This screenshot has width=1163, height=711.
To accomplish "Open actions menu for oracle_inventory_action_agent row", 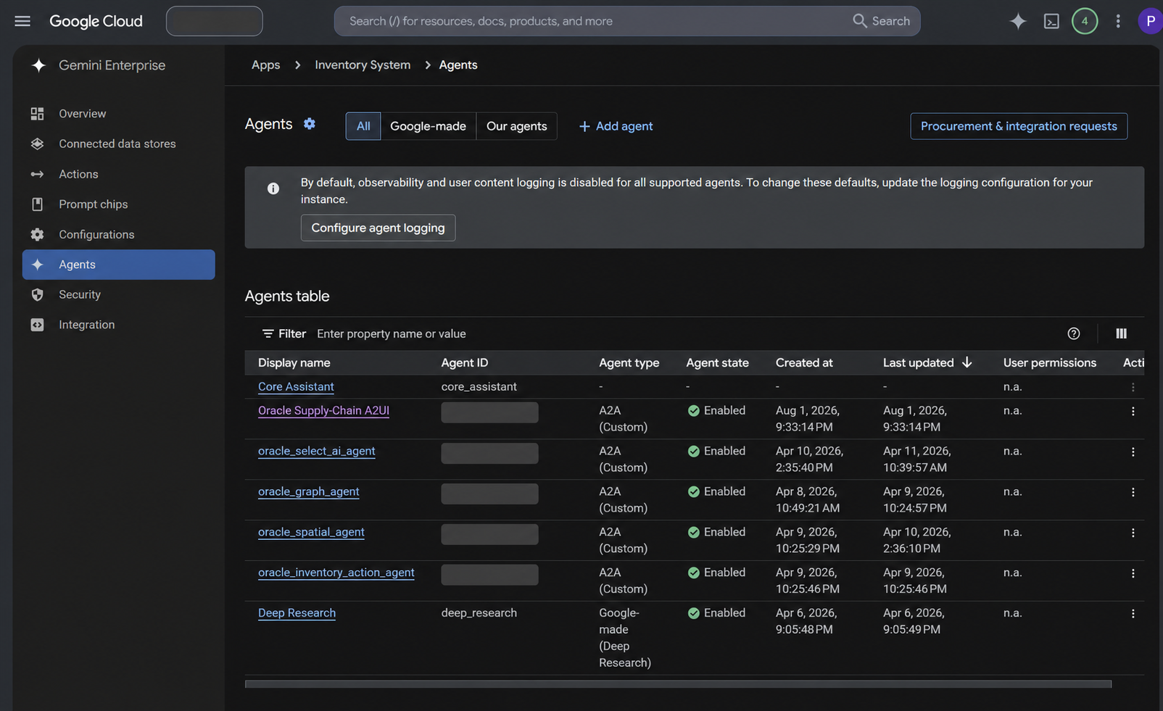I will click(1133, 573).
